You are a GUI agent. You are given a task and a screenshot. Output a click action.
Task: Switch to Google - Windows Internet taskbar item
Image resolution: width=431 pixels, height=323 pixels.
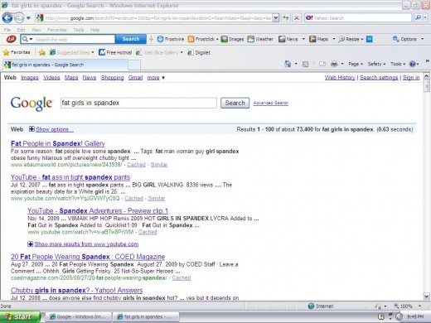[79, 317]
